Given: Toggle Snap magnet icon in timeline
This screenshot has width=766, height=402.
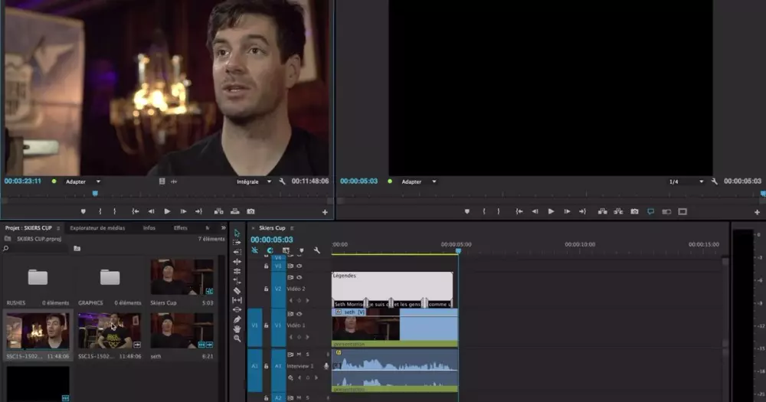Looking at the screenshot, I should [270, 250].
